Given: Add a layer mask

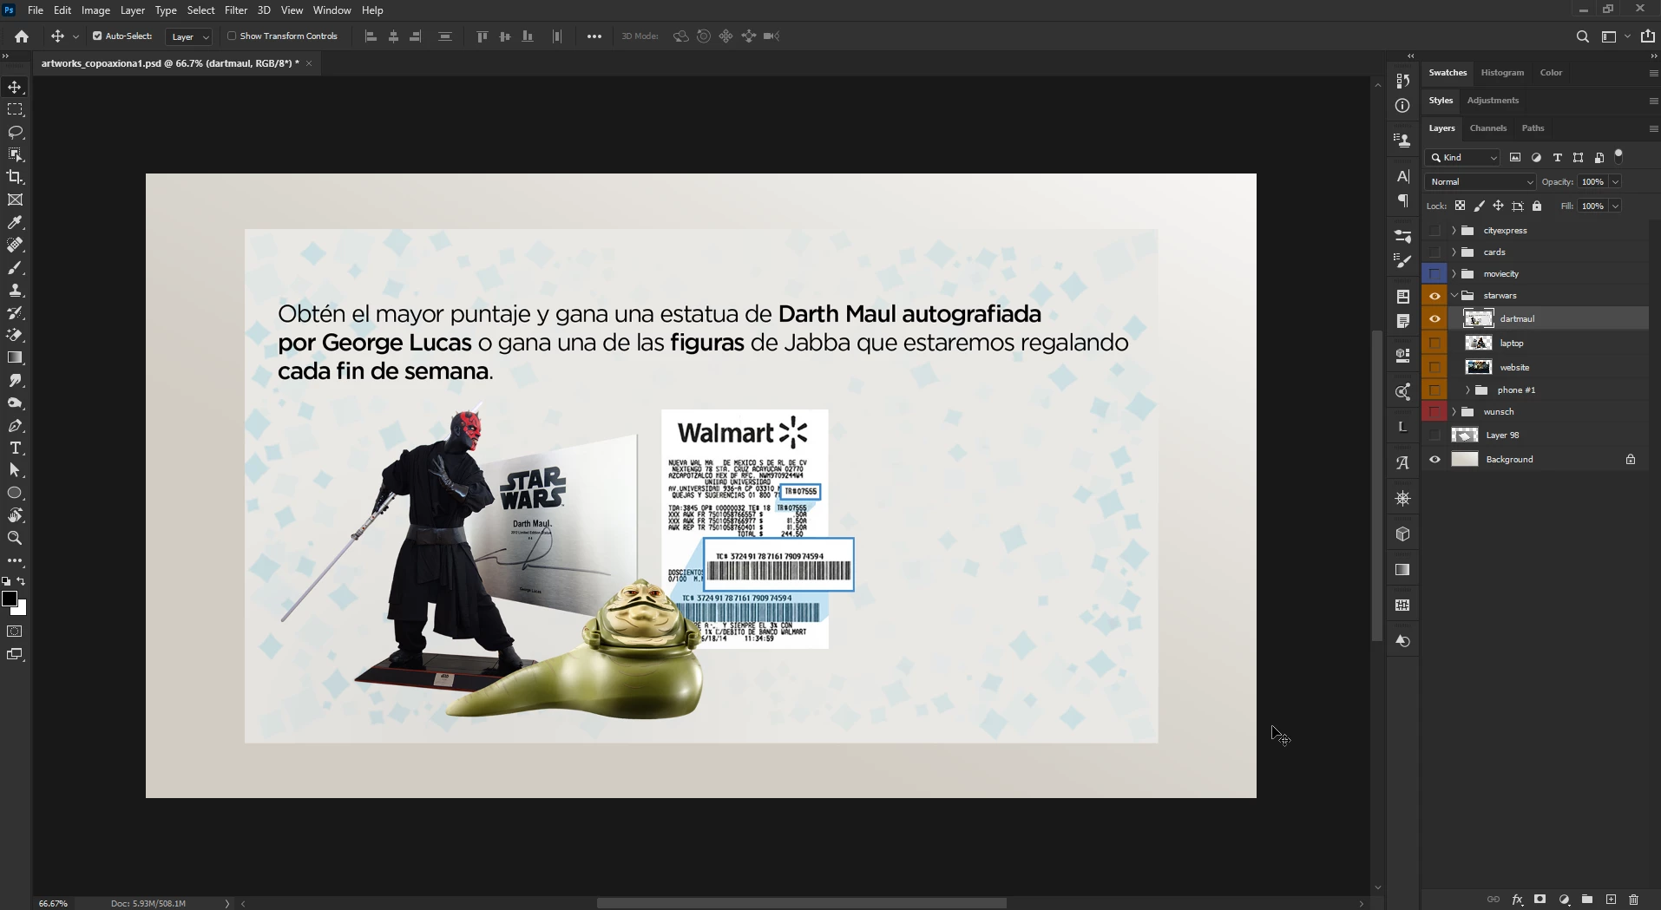Looking at the screenshot, I should (1540, 900).
